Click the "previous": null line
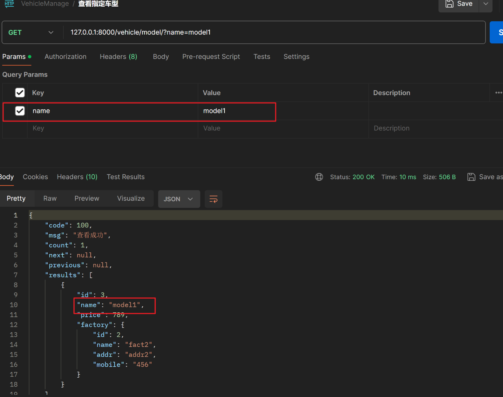The height and width of the screenshot is (397, 503). [78, 265]
